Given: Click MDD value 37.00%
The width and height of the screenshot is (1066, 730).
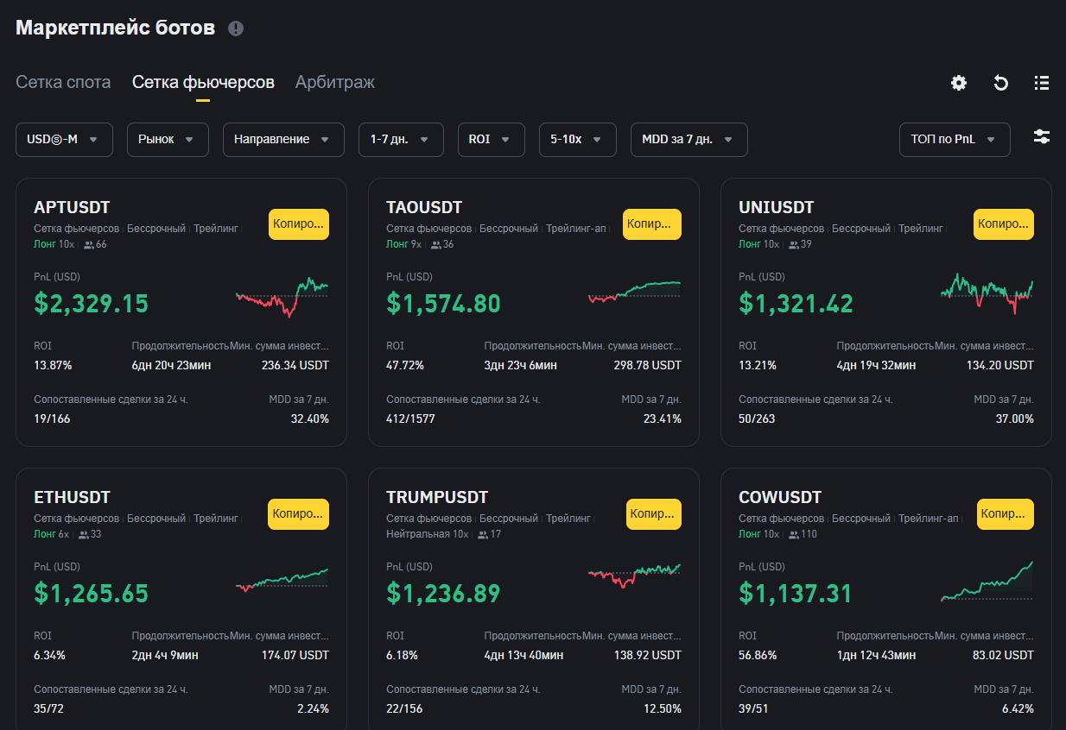Looking at the screenshot, I should 1014,418.
